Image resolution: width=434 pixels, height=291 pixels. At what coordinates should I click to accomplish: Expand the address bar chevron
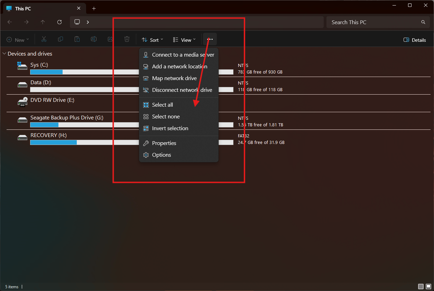point(88,22)
